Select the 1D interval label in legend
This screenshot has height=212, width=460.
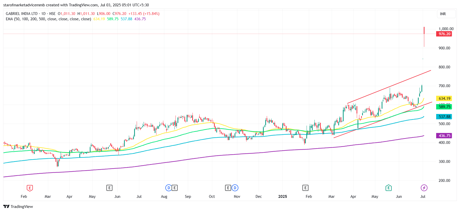pyautogui.click(x=43, y=14)
